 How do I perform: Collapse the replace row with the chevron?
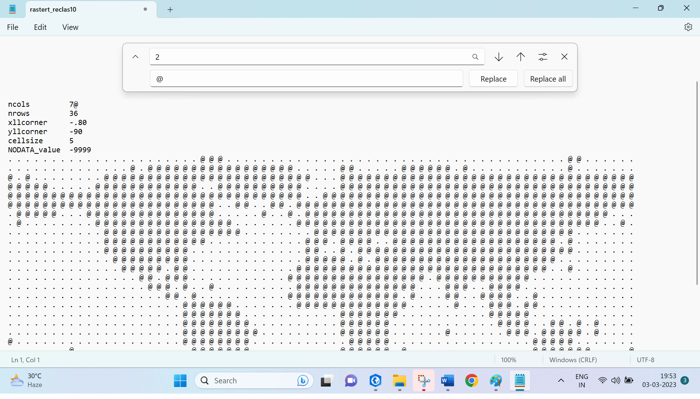[x=135, y=57]
